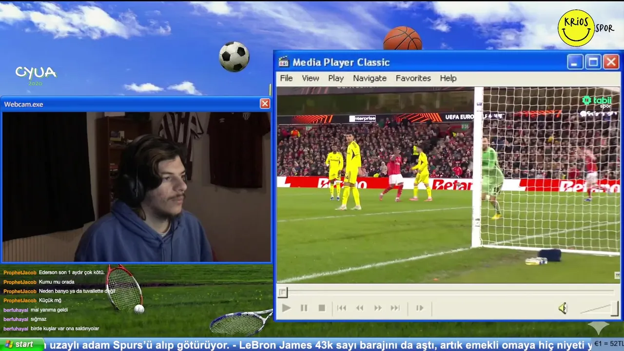Image resolution: width=624 pixels, height=351 pixels.
Task: Click the football video in the player
Action: pyautogui.click(x=448, y=185)
